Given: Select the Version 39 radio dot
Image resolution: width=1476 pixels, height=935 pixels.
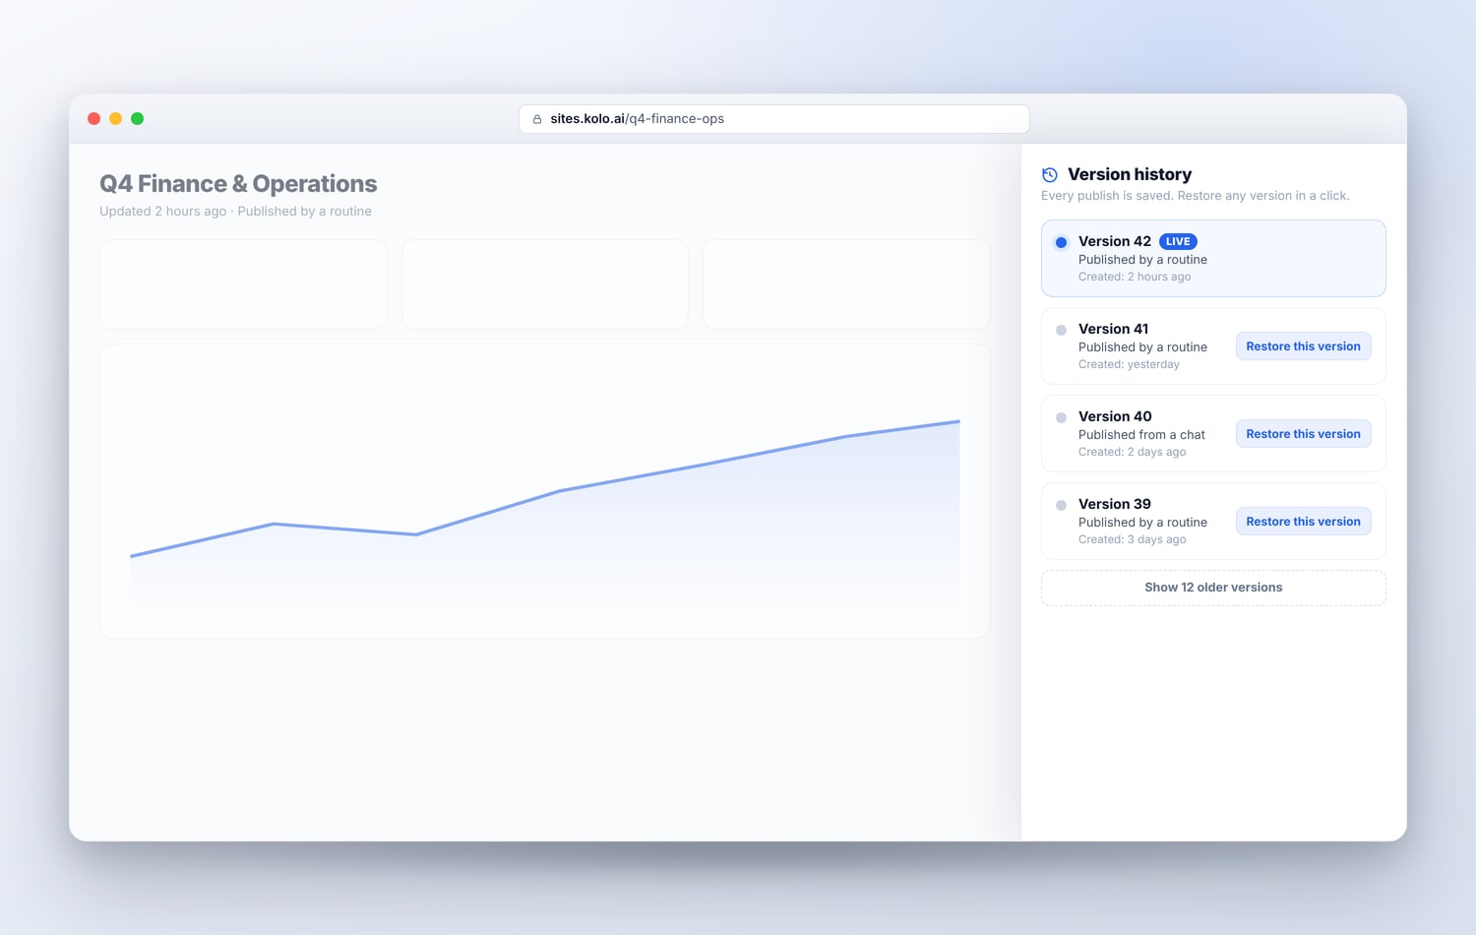Looking at the screenshot, I should pyautogui.click(x=1061, y=505).
